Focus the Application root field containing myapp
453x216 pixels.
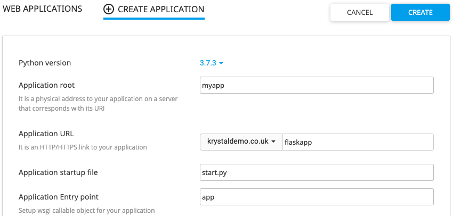click(x=317, y=85)
